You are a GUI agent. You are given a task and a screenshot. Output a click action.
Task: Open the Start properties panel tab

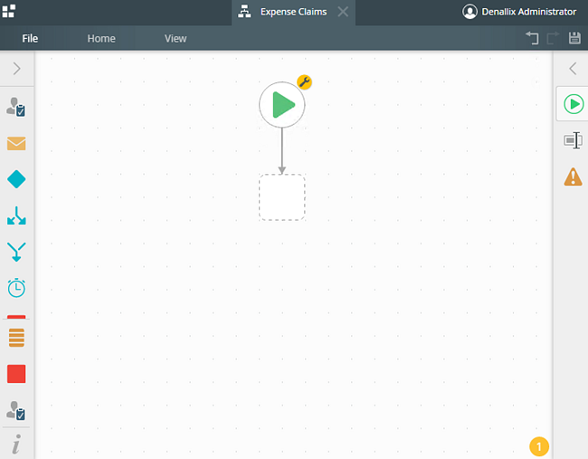click(x=574, y=104)
